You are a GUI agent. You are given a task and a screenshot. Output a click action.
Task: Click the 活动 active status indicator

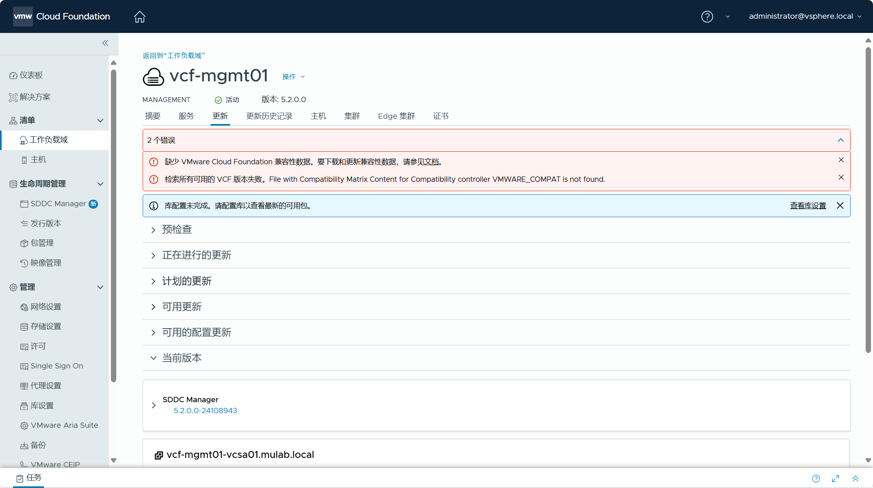pyautogui.click(x=227, y=100)
